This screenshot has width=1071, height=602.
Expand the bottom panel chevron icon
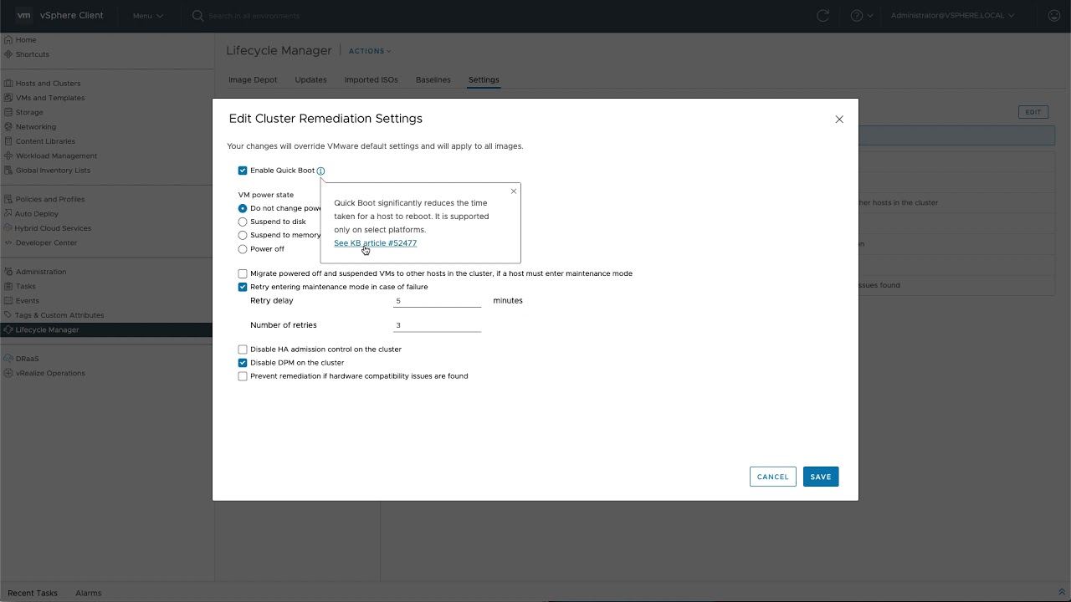click(x=1062, y=592)
